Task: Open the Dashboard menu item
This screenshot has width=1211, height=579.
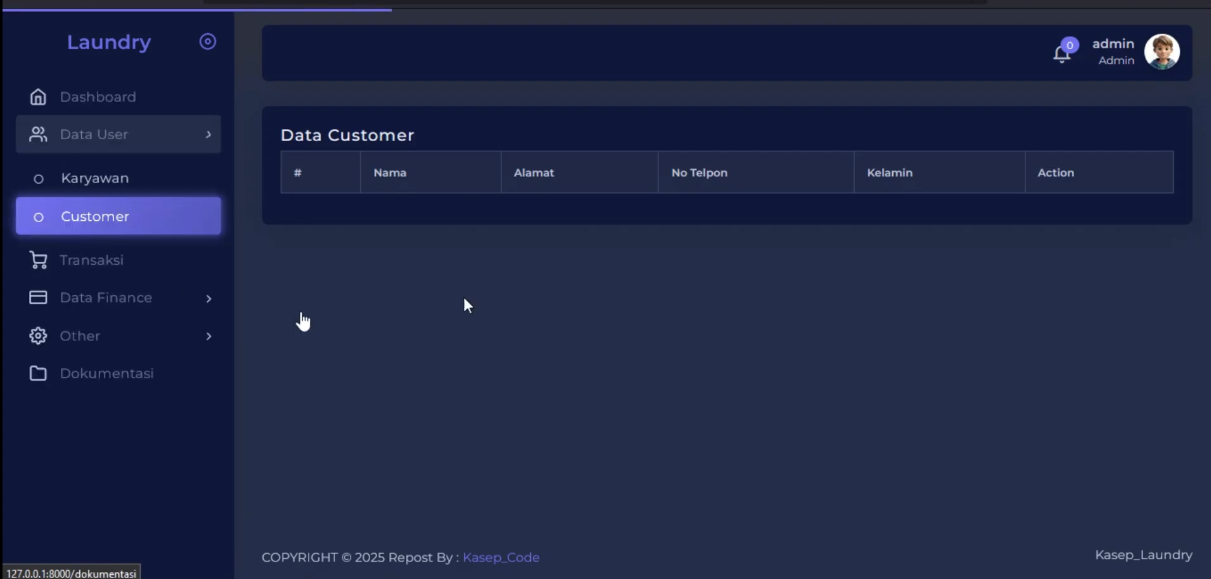Action: coord(118,97)
